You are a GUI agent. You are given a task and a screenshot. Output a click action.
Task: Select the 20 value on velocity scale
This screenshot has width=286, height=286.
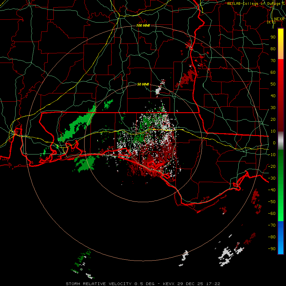(273, 119)
